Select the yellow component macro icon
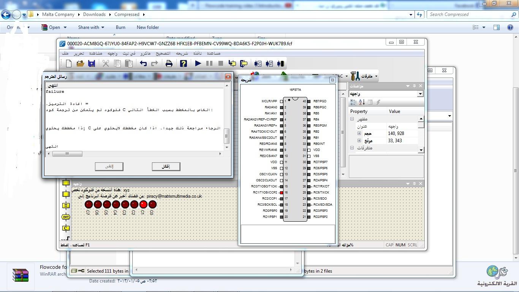Viewport: 519px width, 292px height. pyautogui.click(x=66, y=194)
